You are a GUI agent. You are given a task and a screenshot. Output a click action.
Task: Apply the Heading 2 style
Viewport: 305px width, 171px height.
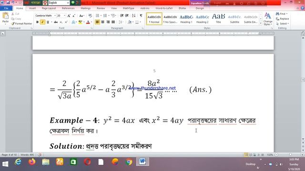coord(202,19)
